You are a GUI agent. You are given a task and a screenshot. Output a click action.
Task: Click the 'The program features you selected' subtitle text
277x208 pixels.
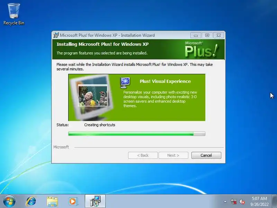[102, 53]
